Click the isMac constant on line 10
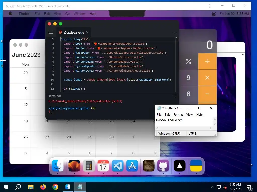This screenshot has height=192, width=257. [78, 80]
